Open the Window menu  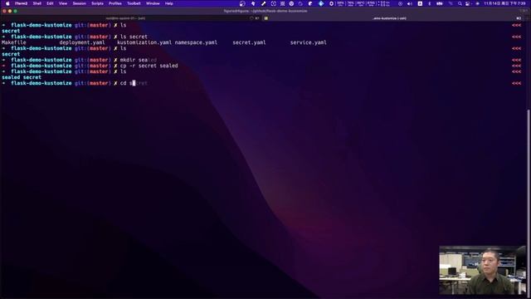tap(153, 3)
